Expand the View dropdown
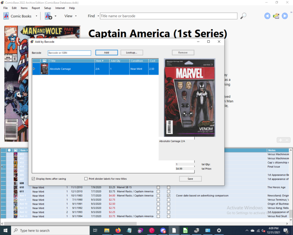The height and width of the screenshot is (235, 293). (76, 16)
